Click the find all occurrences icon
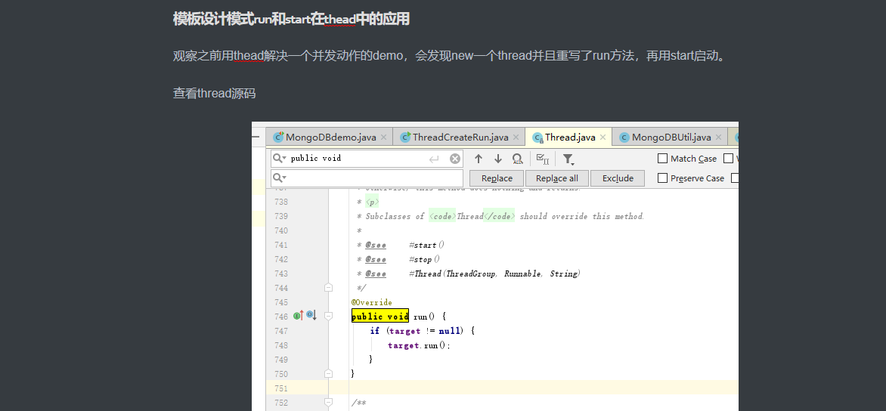 (x=517, y=159)
